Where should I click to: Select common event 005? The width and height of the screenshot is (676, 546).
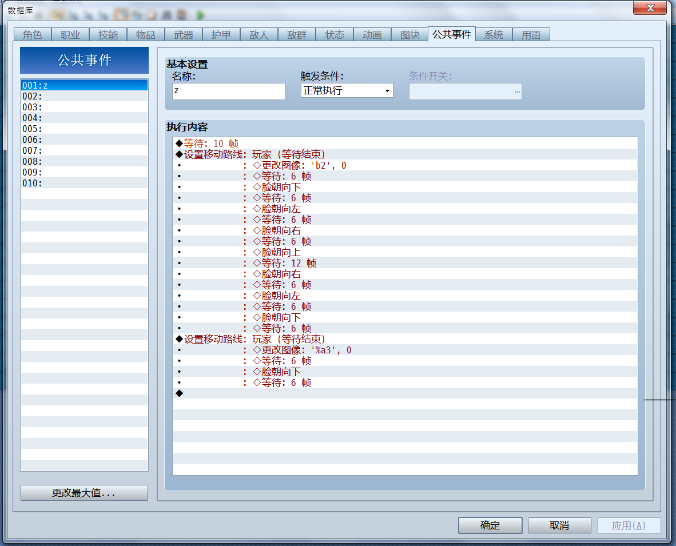[x=85, y=129]
